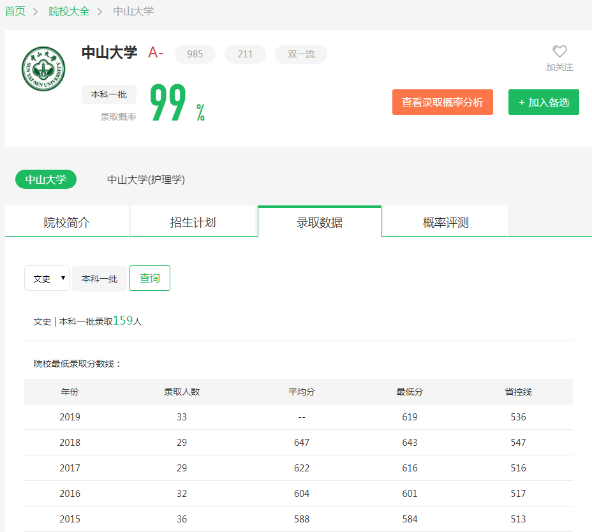592x532 pixels.
Task: Open 院校大全 breadcrumb link
Action: (x=69, y=11)
